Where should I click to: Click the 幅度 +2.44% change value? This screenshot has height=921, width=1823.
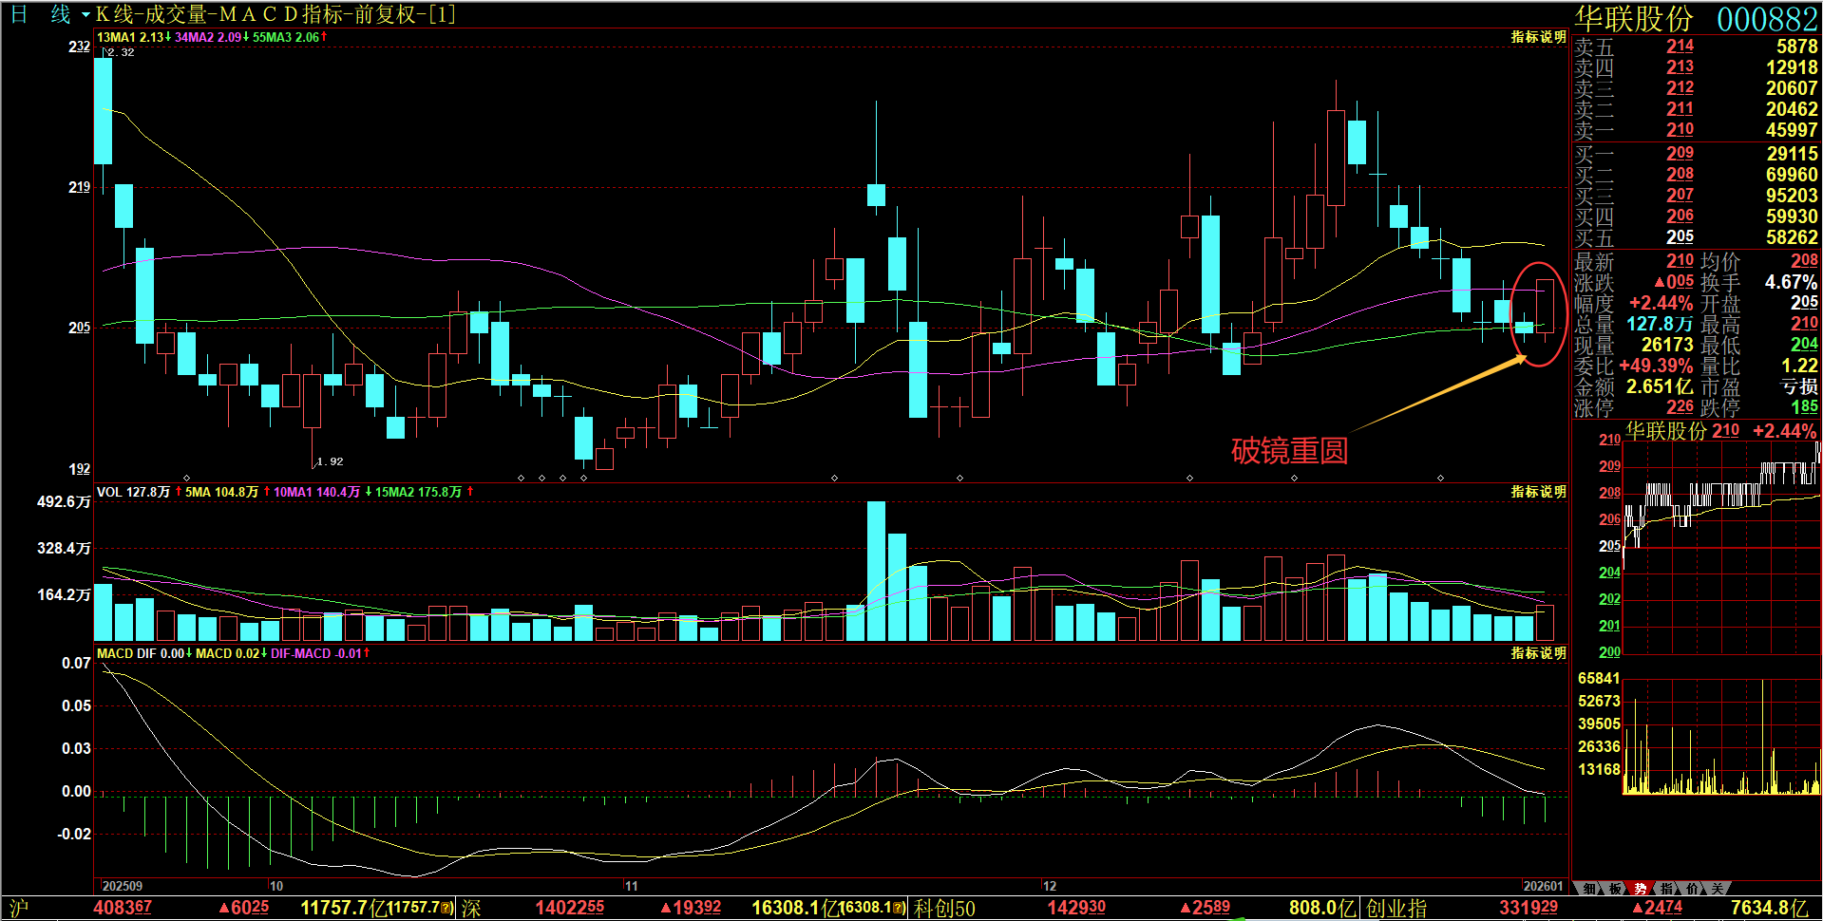click(1661, 303)
